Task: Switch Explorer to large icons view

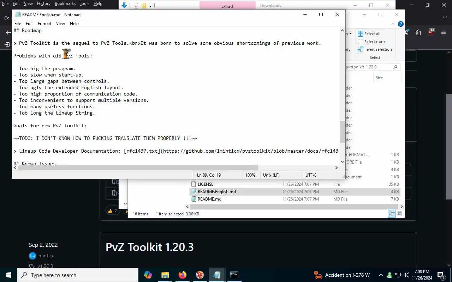Action: point(399,214)
